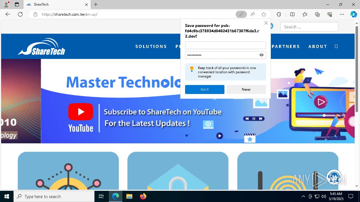Click Never to decline saving
The height and width of the screenshot is (202, 360).
(x=246, y=89)
